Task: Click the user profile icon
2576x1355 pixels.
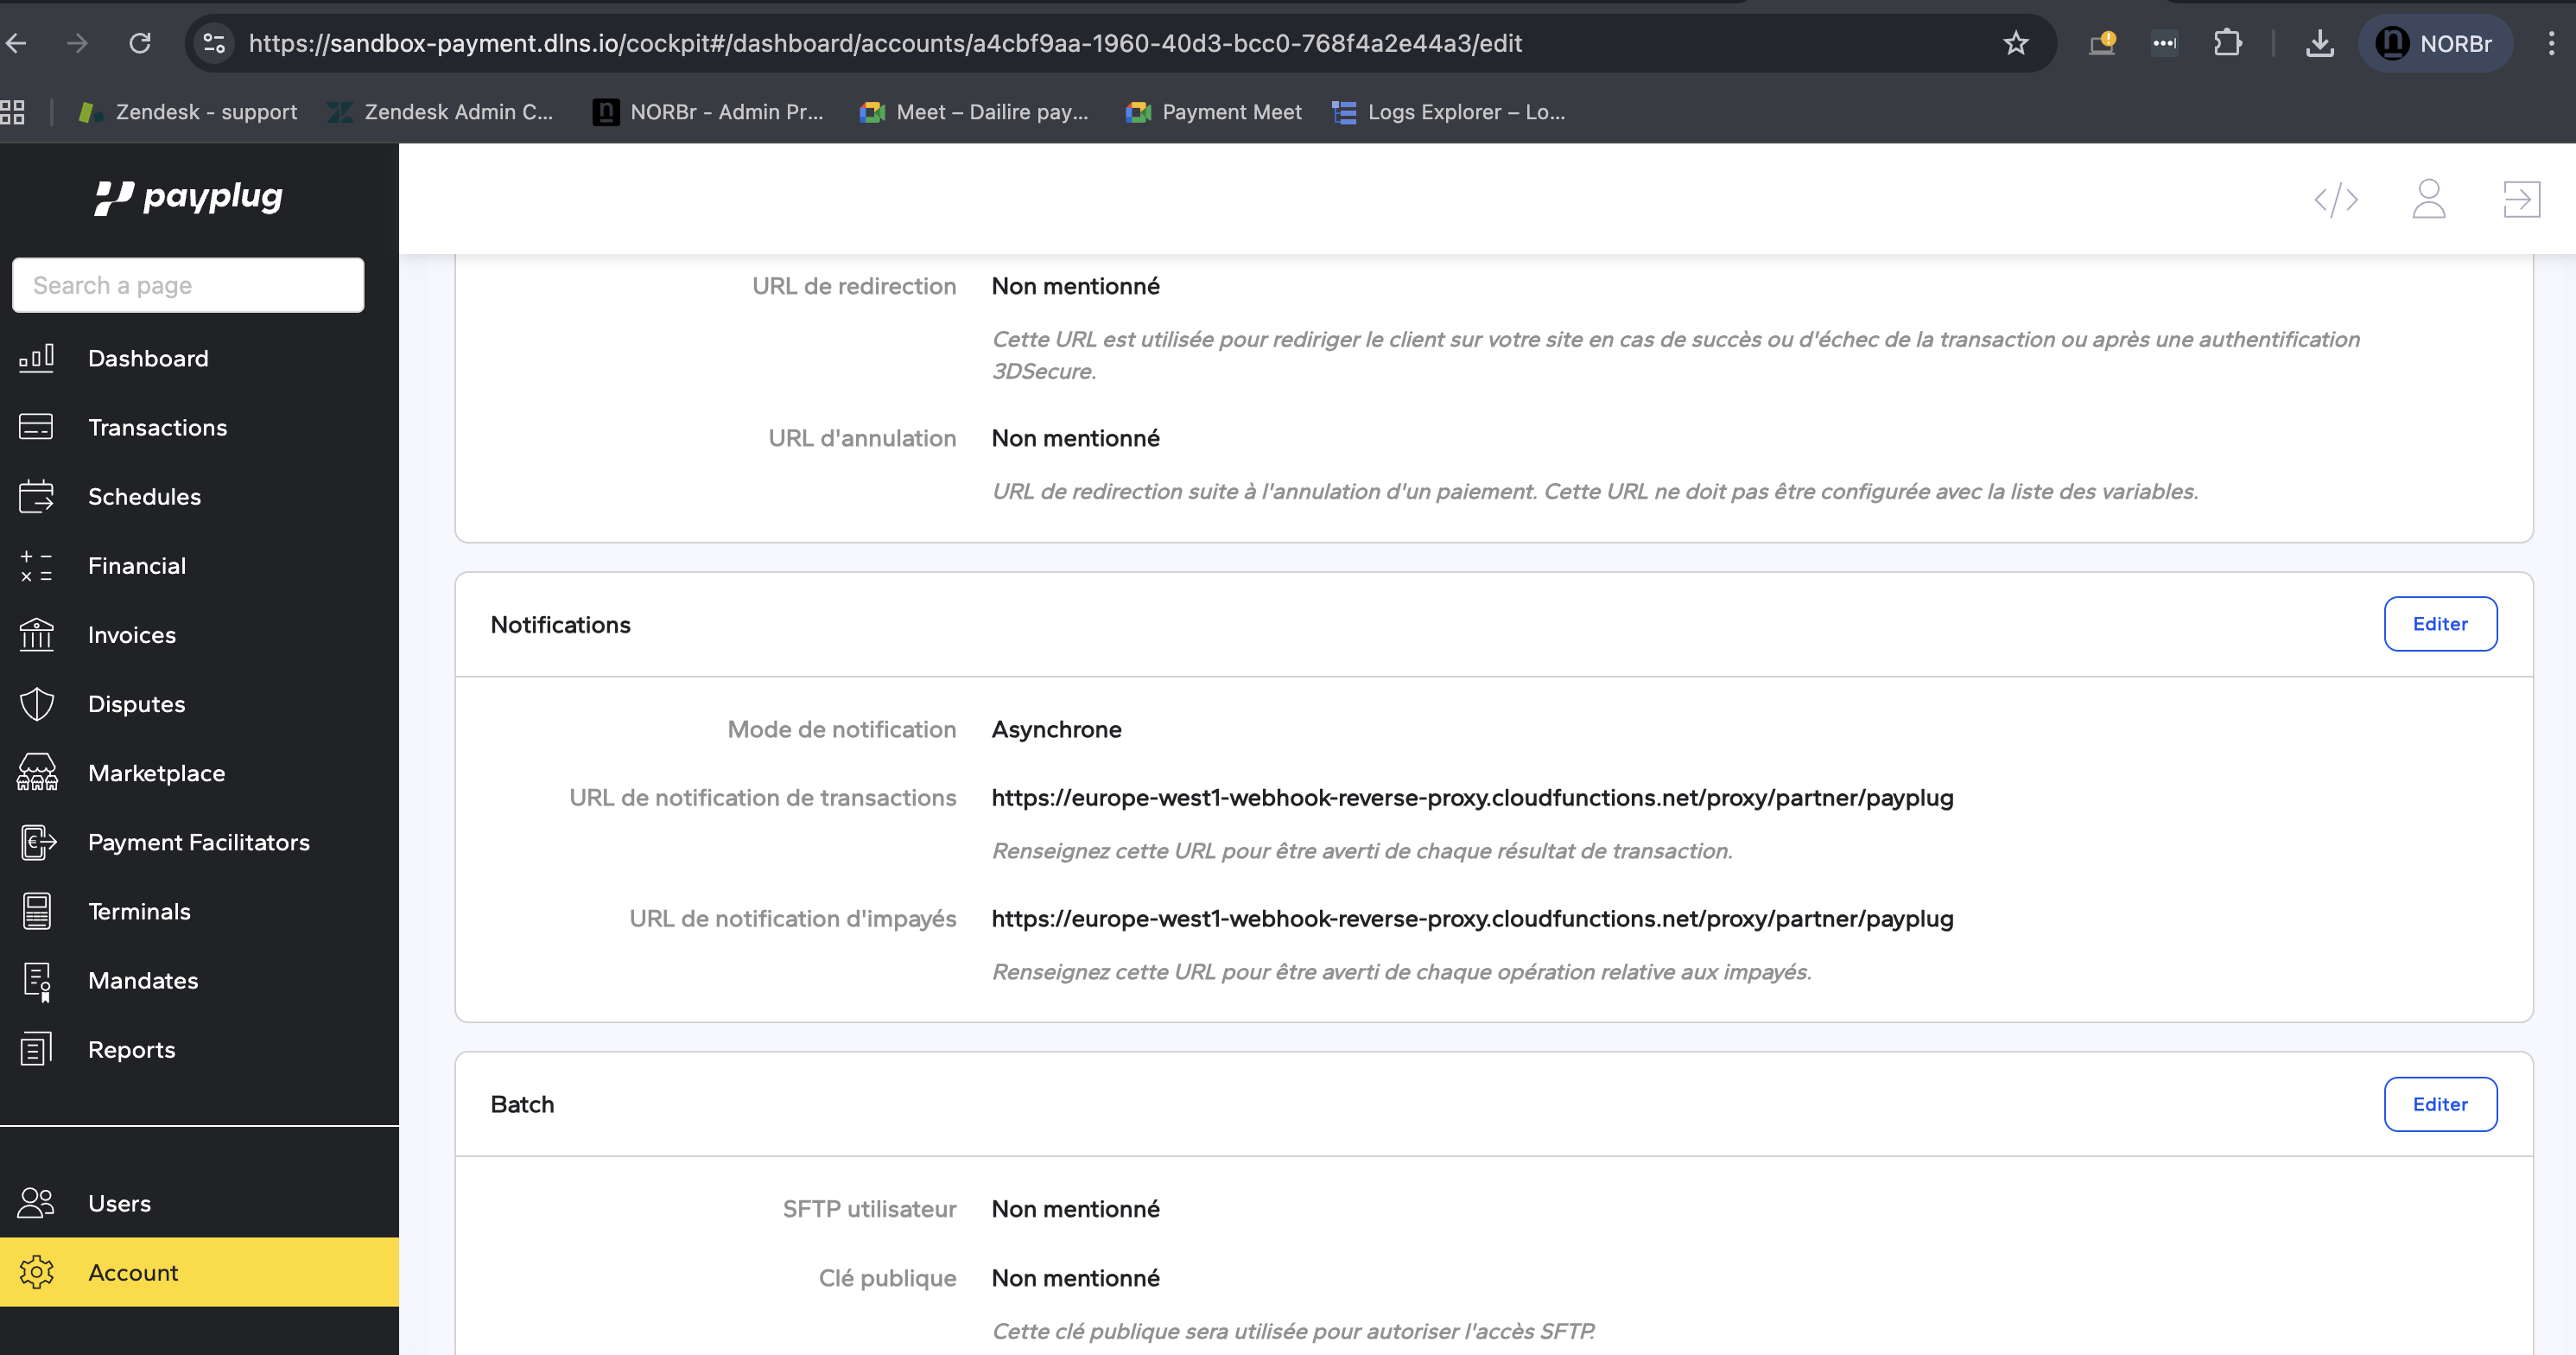Action: pyautogui.click(x=2428, y=199)
